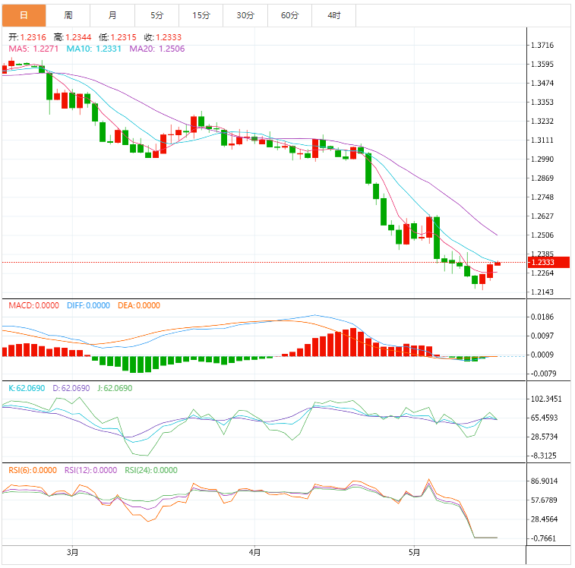Click the -0.7661 RSI axis label
The image size is (575, 568).
pos(543,538)
